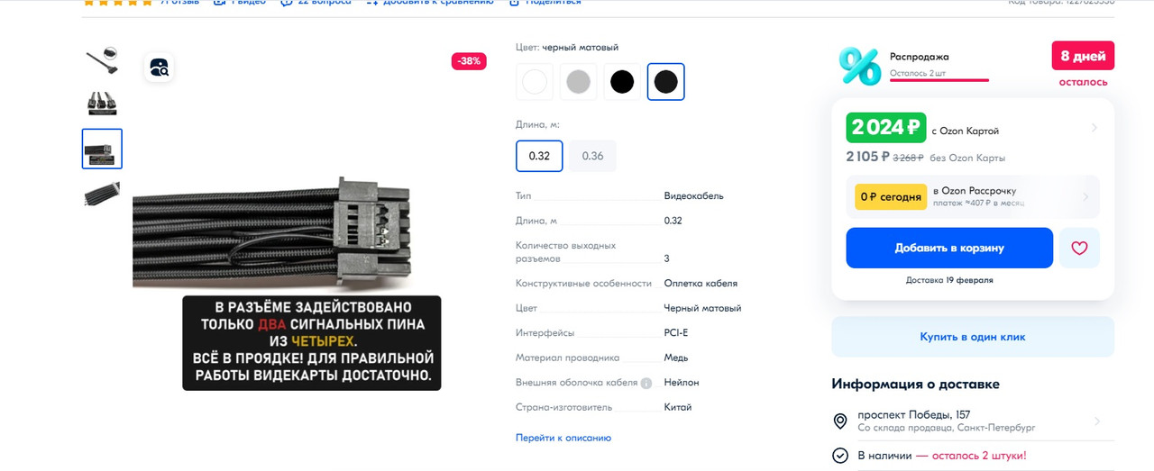The width and height of the screenshot is (1154, 471).
Task: Click the info icon next to Внешняя оболочка кабеля
Action: coord(646,383)
